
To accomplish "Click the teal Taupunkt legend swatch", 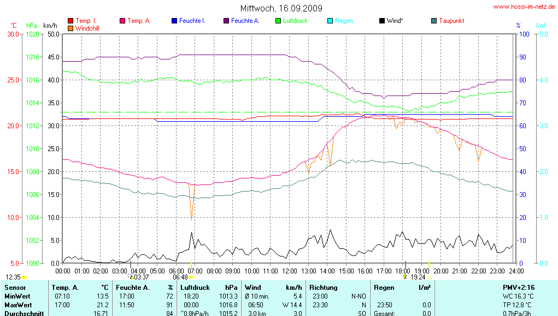I will click(434, 21).
